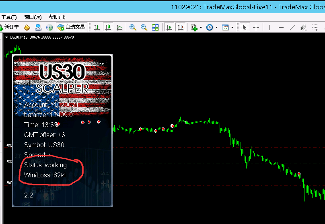Click the US30,M15 chart title text
The image size is (325, 224).
[x=19, y=37]
